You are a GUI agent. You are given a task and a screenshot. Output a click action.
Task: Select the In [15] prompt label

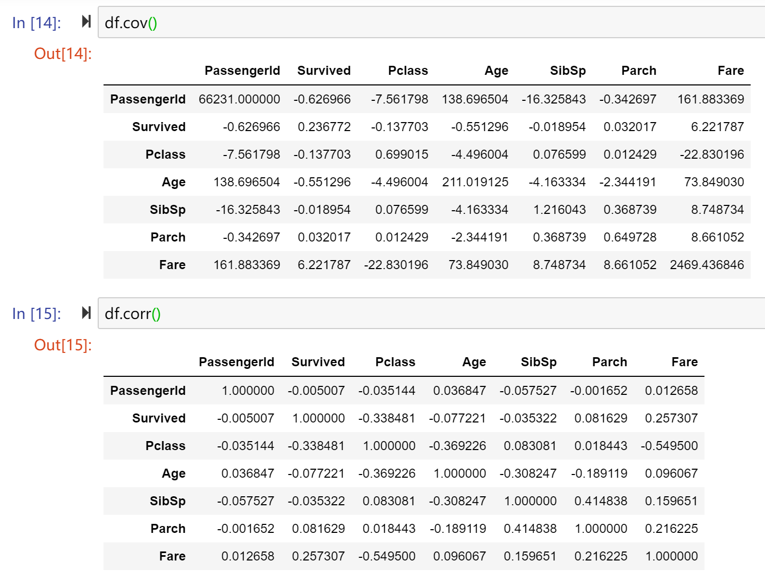click(x=37, y=314)
